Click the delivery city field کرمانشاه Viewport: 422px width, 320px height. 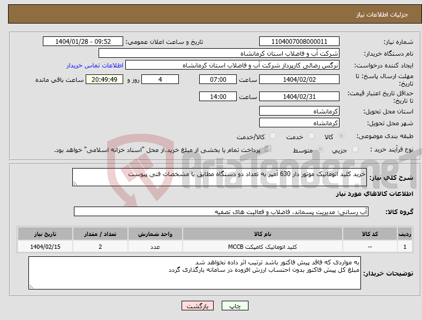(299, 123)
